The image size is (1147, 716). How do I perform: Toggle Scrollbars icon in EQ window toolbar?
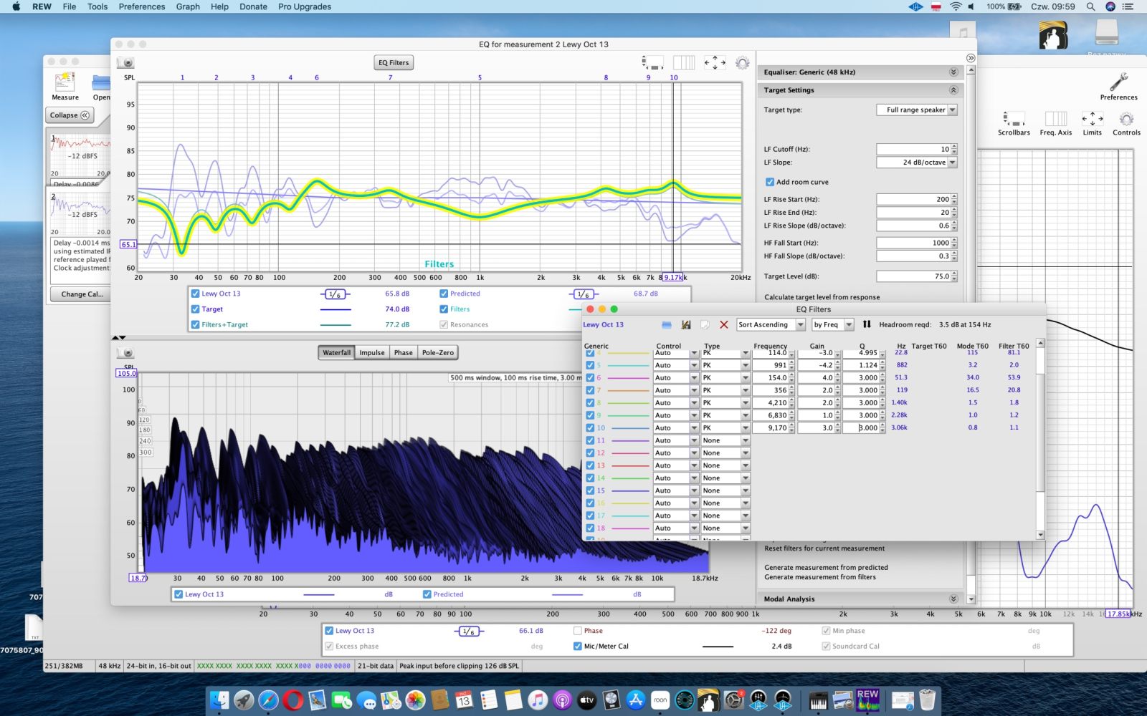point(652,62)
